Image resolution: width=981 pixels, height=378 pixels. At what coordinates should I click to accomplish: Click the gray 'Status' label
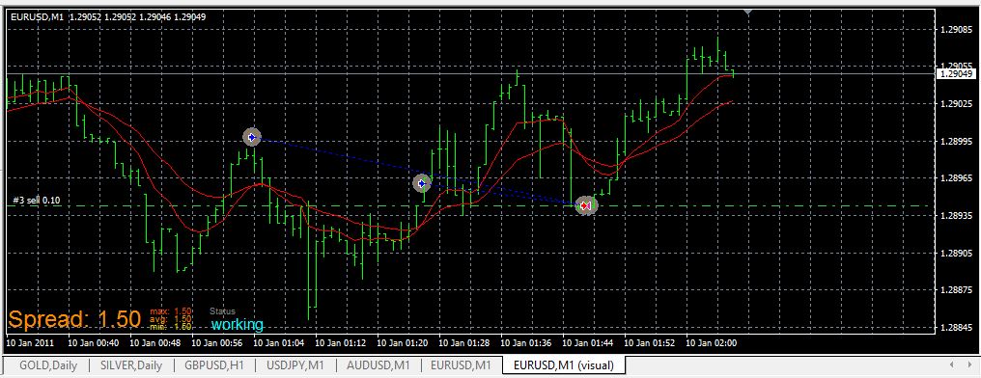point(223,310)
